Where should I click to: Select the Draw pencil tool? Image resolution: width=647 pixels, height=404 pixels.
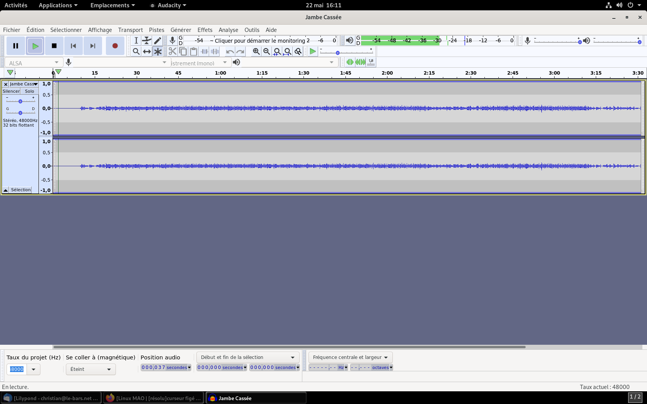point(158,40)
